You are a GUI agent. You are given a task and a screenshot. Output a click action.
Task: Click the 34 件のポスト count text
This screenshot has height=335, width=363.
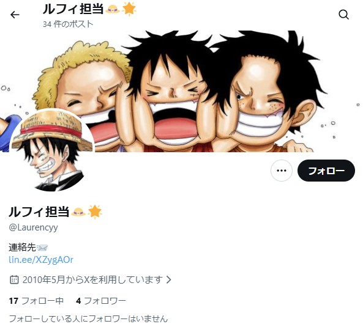(68, 24)
